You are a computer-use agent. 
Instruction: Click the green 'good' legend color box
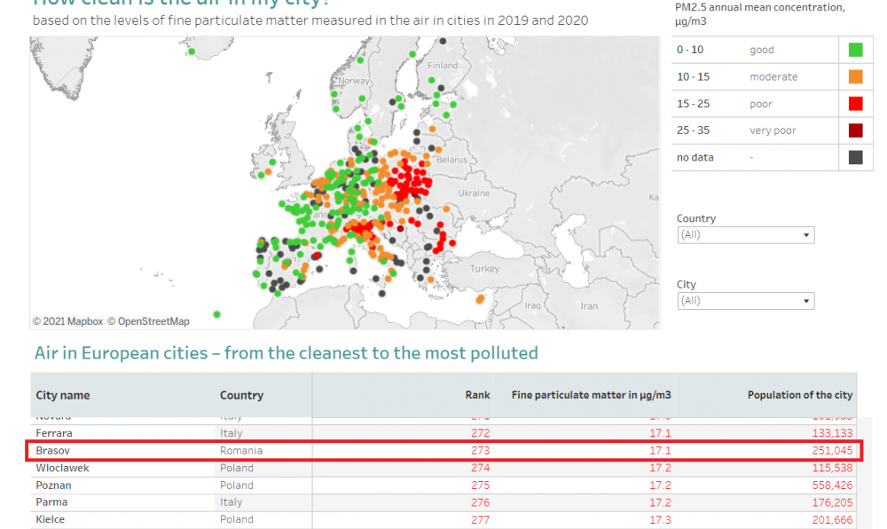(855, 51)
